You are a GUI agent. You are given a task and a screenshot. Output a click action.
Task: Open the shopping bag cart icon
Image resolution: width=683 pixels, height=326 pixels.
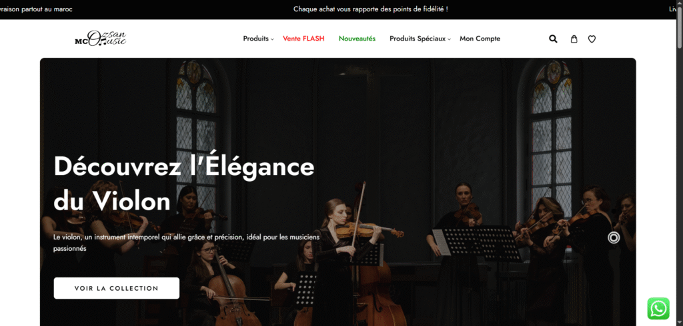coord(574,39)
